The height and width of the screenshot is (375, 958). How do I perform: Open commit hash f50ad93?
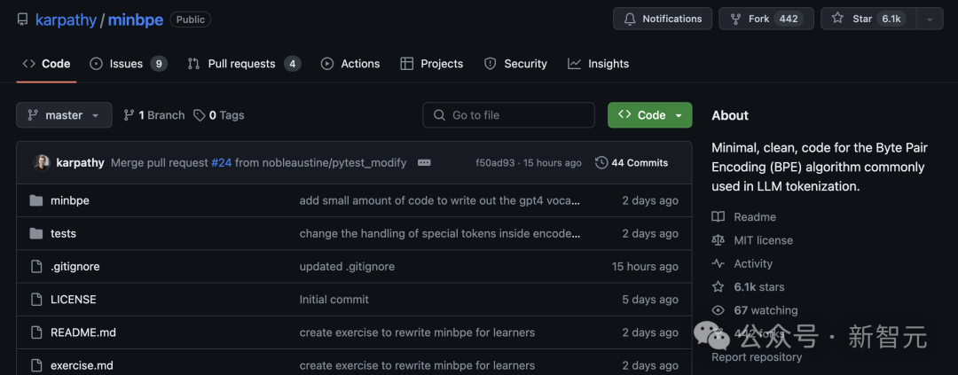click(x=495, y=163)
